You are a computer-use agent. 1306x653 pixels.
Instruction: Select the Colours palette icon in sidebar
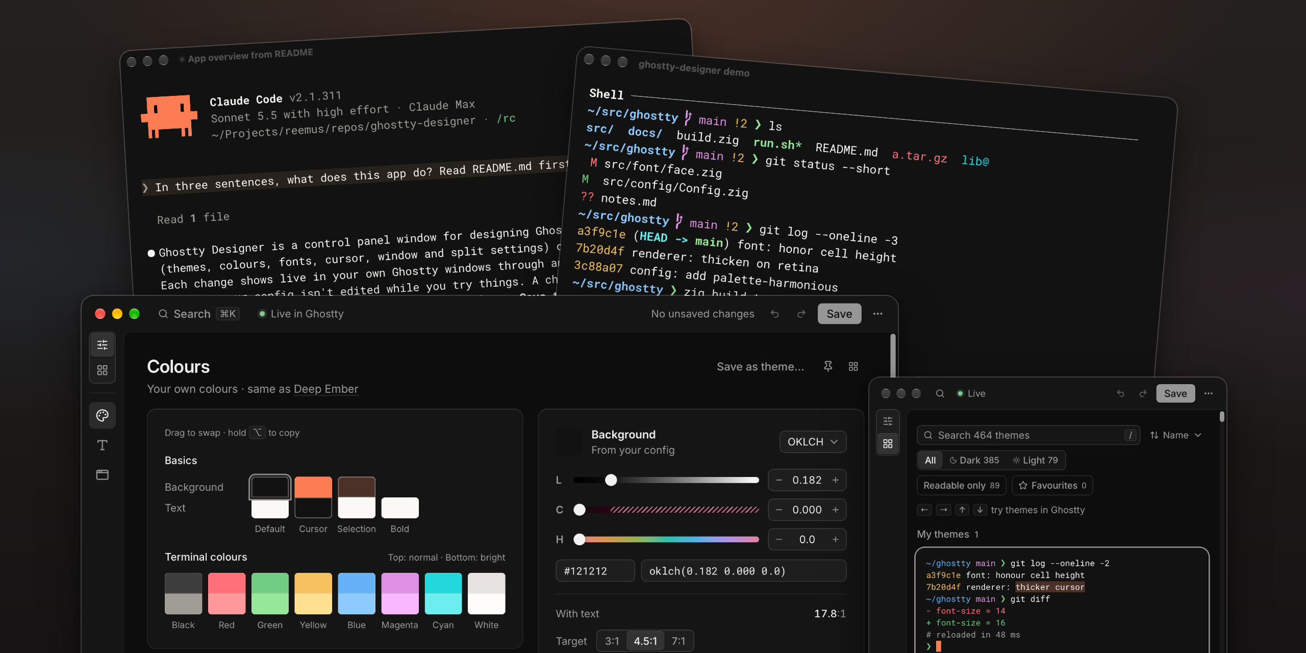pos(103,415)
